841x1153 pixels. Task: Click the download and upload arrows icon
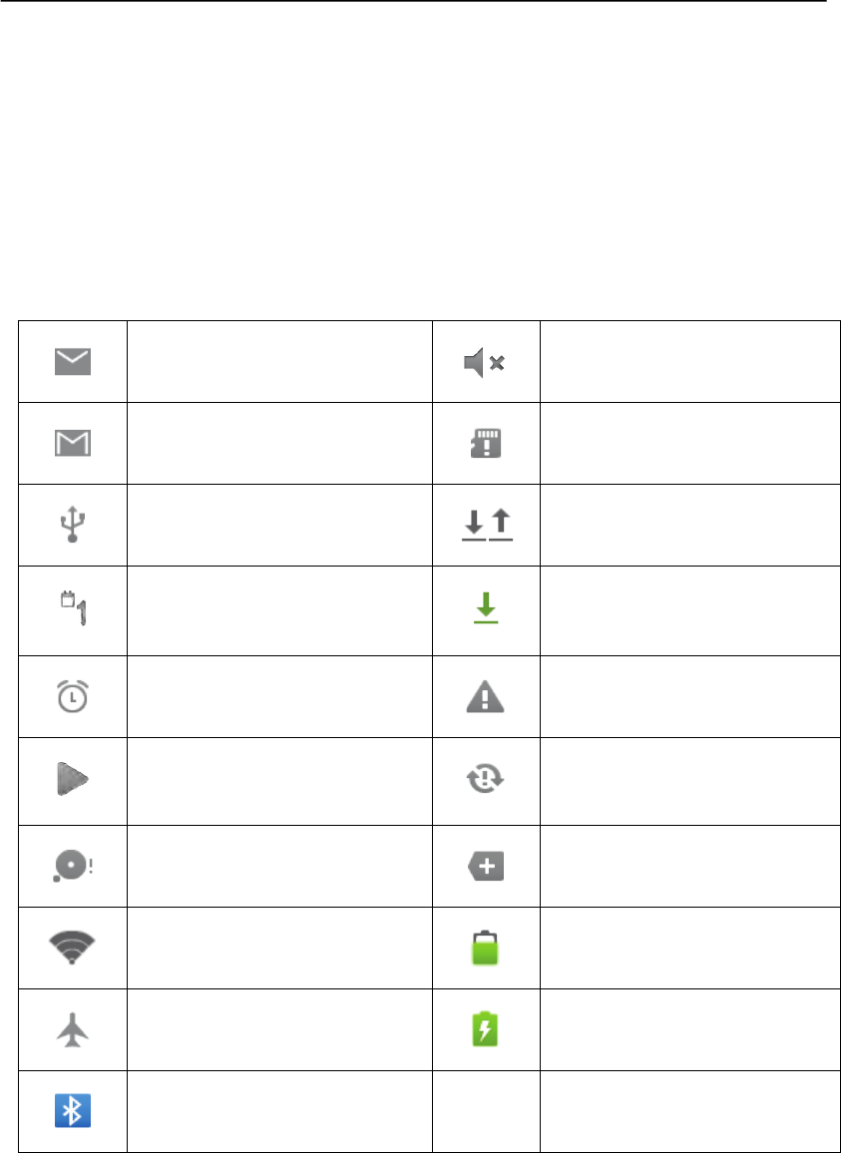pos(487,526)
